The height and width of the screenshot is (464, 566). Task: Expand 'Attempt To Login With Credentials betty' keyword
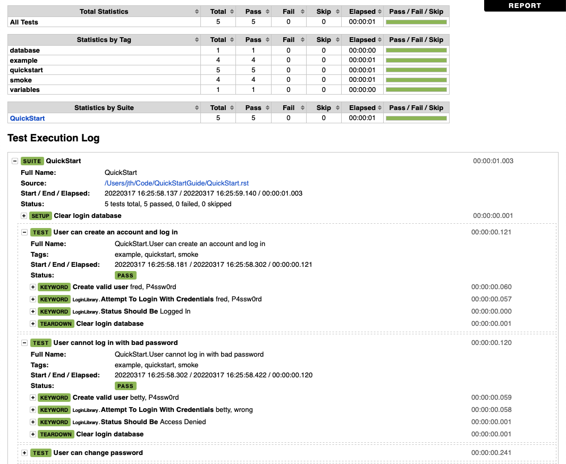tap(33, 410)
